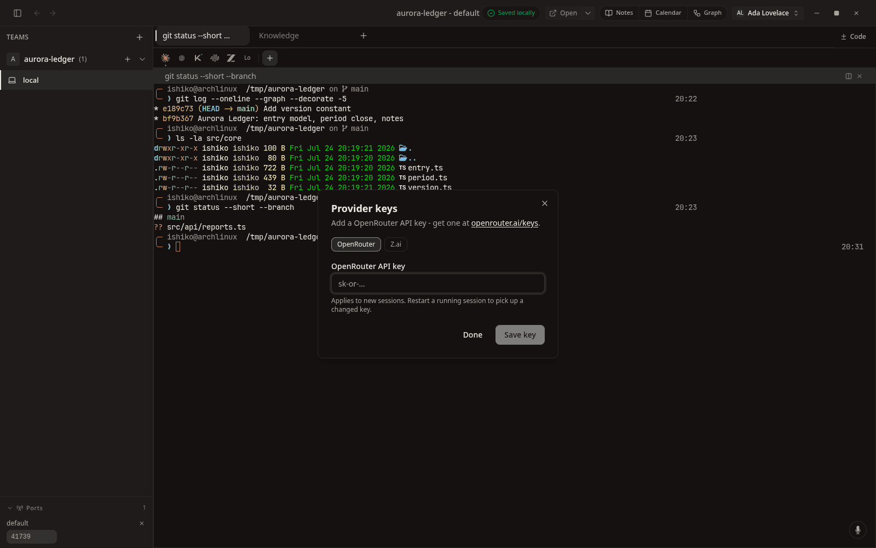Expand the Open dropdown chevron
The height and width of the screenshot is (548, 876).
click(x=588, y=13)
